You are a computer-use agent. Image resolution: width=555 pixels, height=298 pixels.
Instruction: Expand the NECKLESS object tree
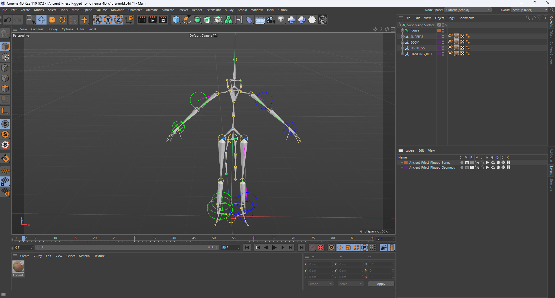coord(402,48)
